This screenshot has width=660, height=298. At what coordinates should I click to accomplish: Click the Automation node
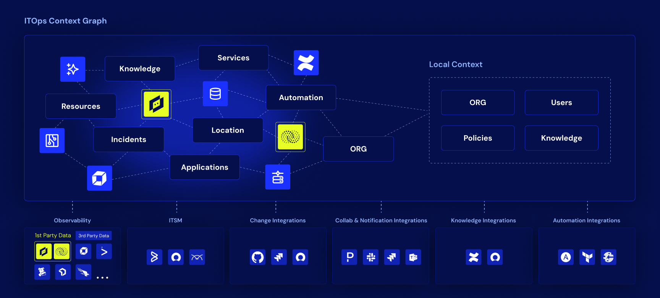click(x=301, y=97)
